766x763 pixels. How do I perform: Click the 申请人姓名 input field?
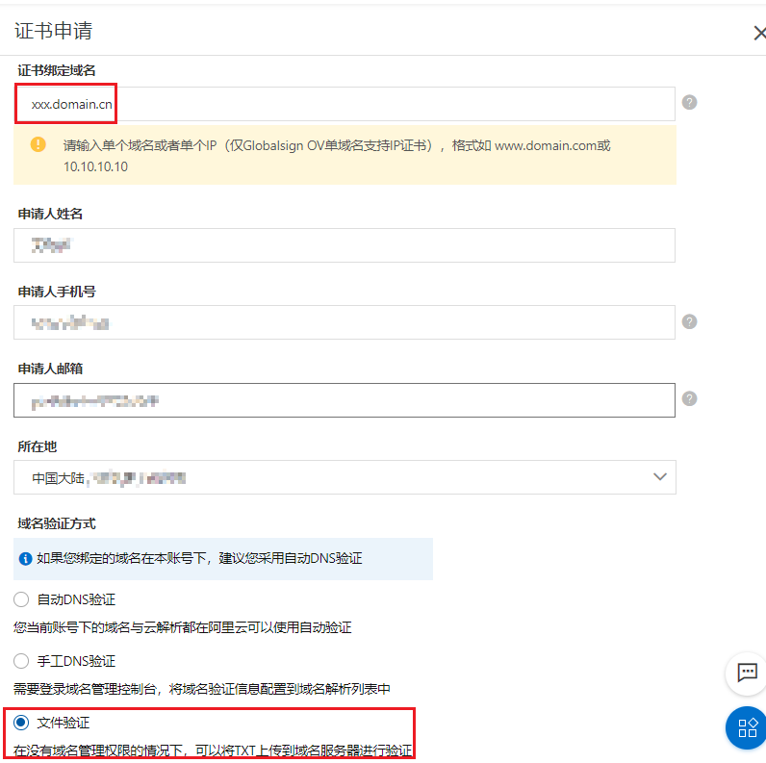click(345, 245)
